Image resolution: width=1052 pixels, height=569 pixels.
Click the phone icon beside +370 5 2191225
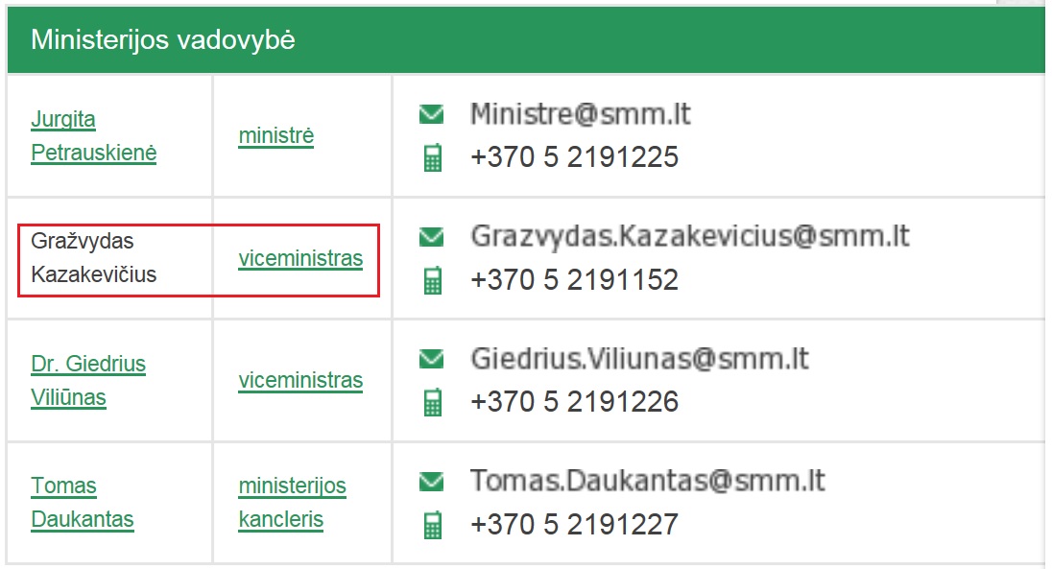click(x=433, y=157)
